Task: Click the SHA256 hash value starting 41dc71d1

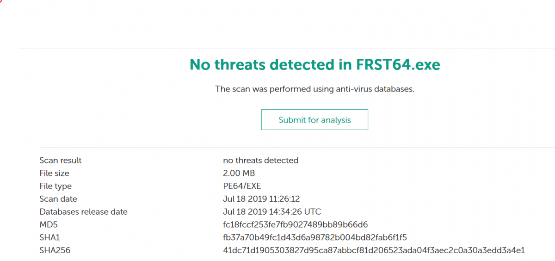Action: (x=374, y=251)
